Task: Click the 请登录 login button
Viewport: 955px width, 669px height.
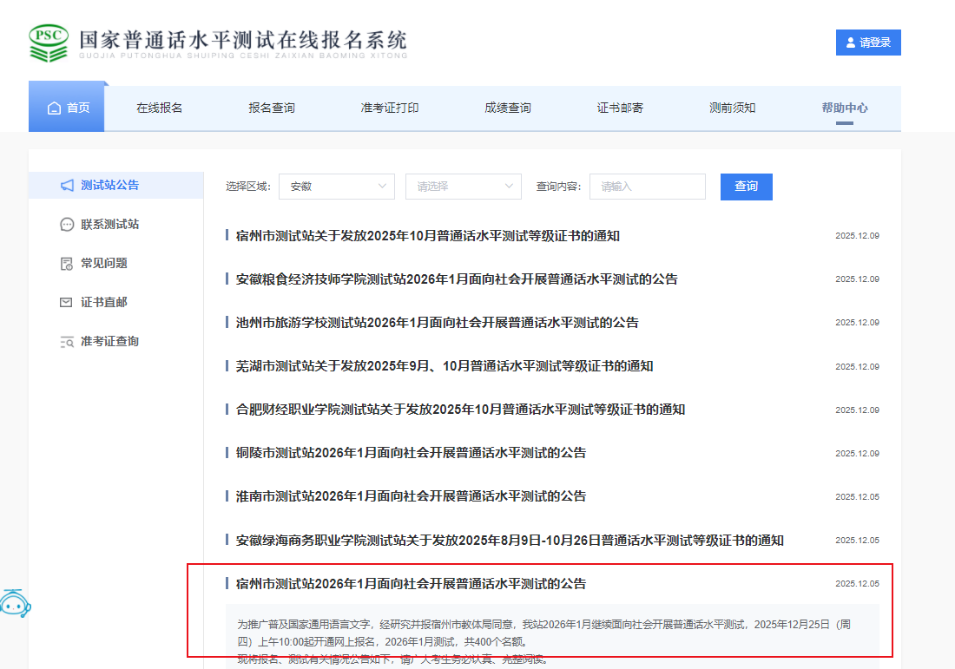Action: tap(868, 43)
